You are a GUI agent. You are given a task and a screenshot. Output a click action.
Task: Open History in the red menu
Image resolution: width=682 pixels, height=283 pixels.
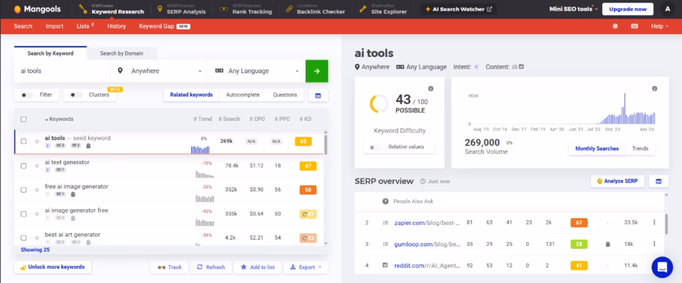coord(117,26)
